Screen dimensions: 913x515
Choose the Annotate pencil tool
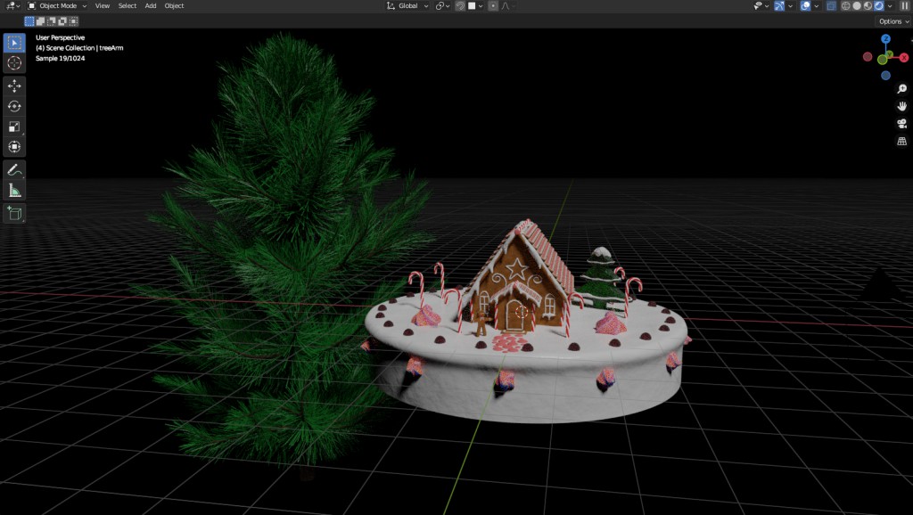coord(14,169)
